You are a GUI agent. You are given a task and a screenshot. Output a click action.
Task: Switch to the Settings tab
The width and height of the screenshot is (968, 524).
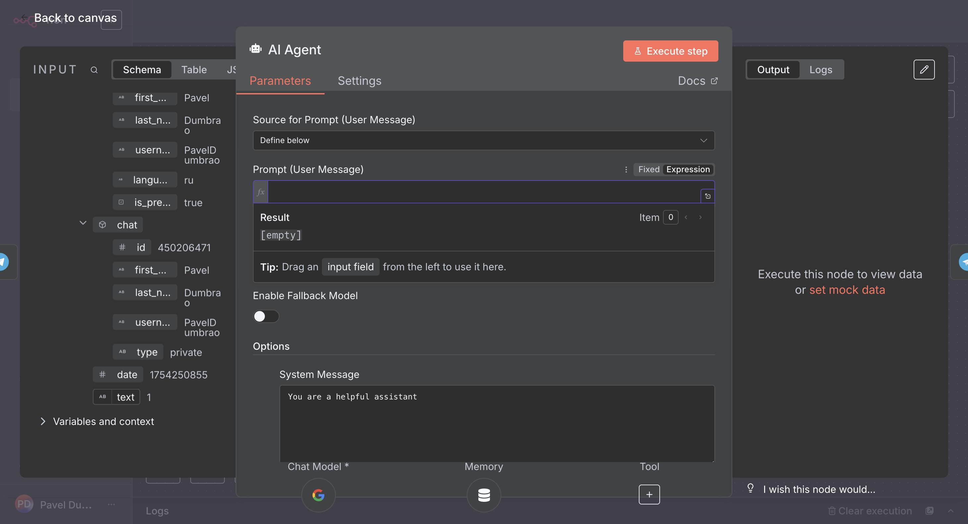click(x=359, y=81)
